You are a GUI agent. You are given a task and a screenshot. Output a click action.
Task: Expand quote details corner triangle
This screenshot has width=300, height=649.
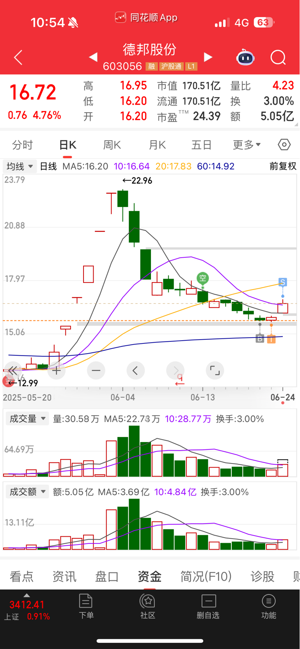click(x=296, y=124)
